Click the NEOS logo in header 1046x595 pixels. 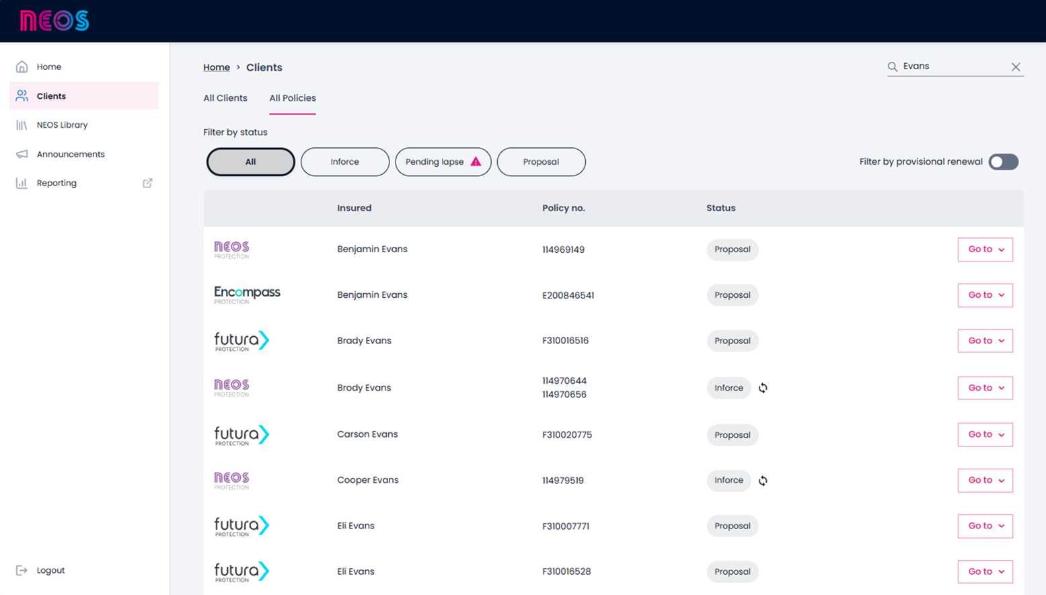(x=54, y=21)
